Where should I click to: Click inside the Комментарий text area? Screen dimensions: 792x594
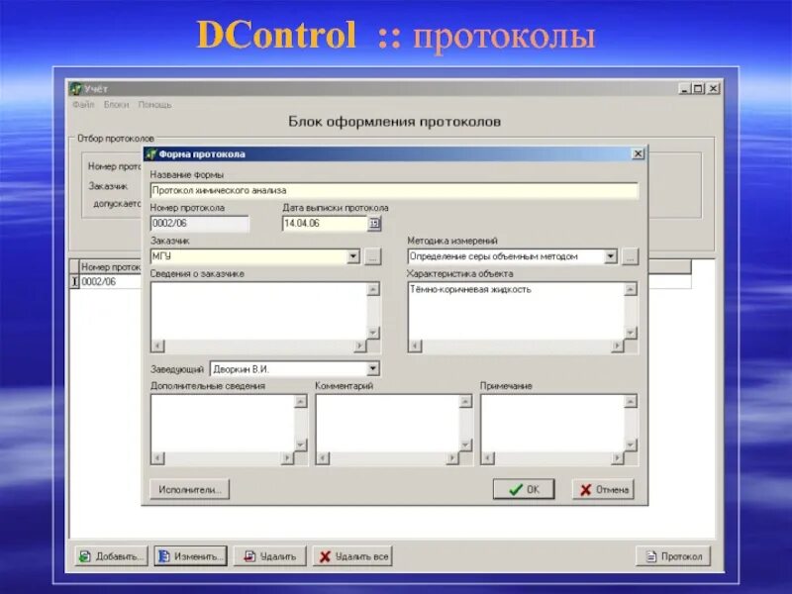(387, 424)
